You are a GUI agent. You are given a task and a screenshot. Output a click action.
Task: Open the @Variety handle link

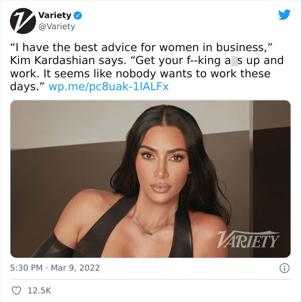tap(57, 26)
